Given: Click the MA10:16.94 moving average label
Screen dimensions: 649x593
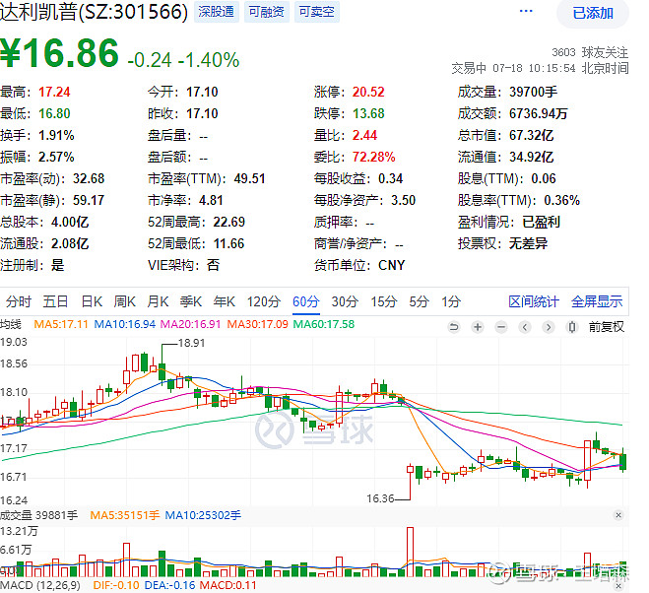Looking at the screenshot, I should pyautogui.click(x=125, y=324).
